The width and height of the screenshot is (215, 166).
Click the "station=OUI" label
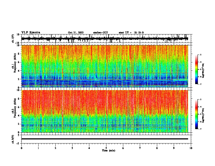pyautogui.click(x=100, y=33)
